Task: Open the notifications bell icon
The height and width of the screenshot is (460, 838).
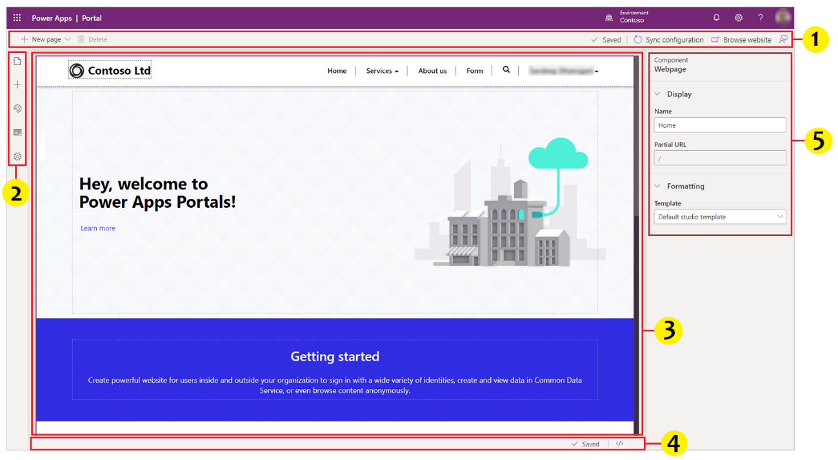Action: [x=716, y=18]
